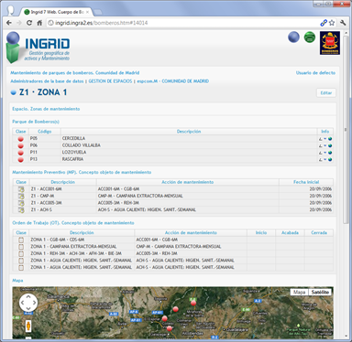Switch map to Mapa view
The height and width of the screenshot is (342, 352).
(x=300, y=292)
